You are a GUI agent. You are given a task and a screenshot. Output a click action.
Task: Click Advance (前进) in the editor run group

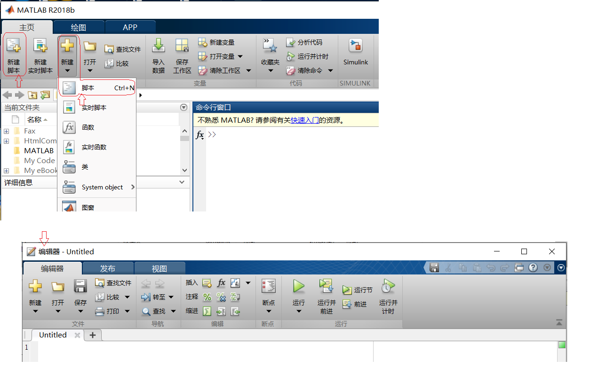coord(355,304)
